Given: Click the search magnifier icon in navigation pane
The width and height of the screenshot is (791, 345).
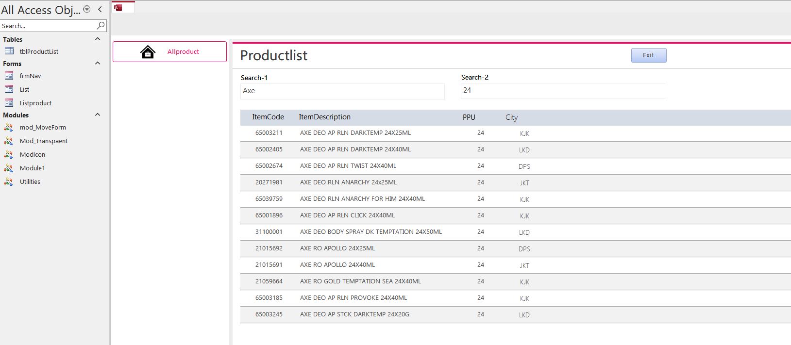Looking at the screenshot, I should tap(101, 25).
